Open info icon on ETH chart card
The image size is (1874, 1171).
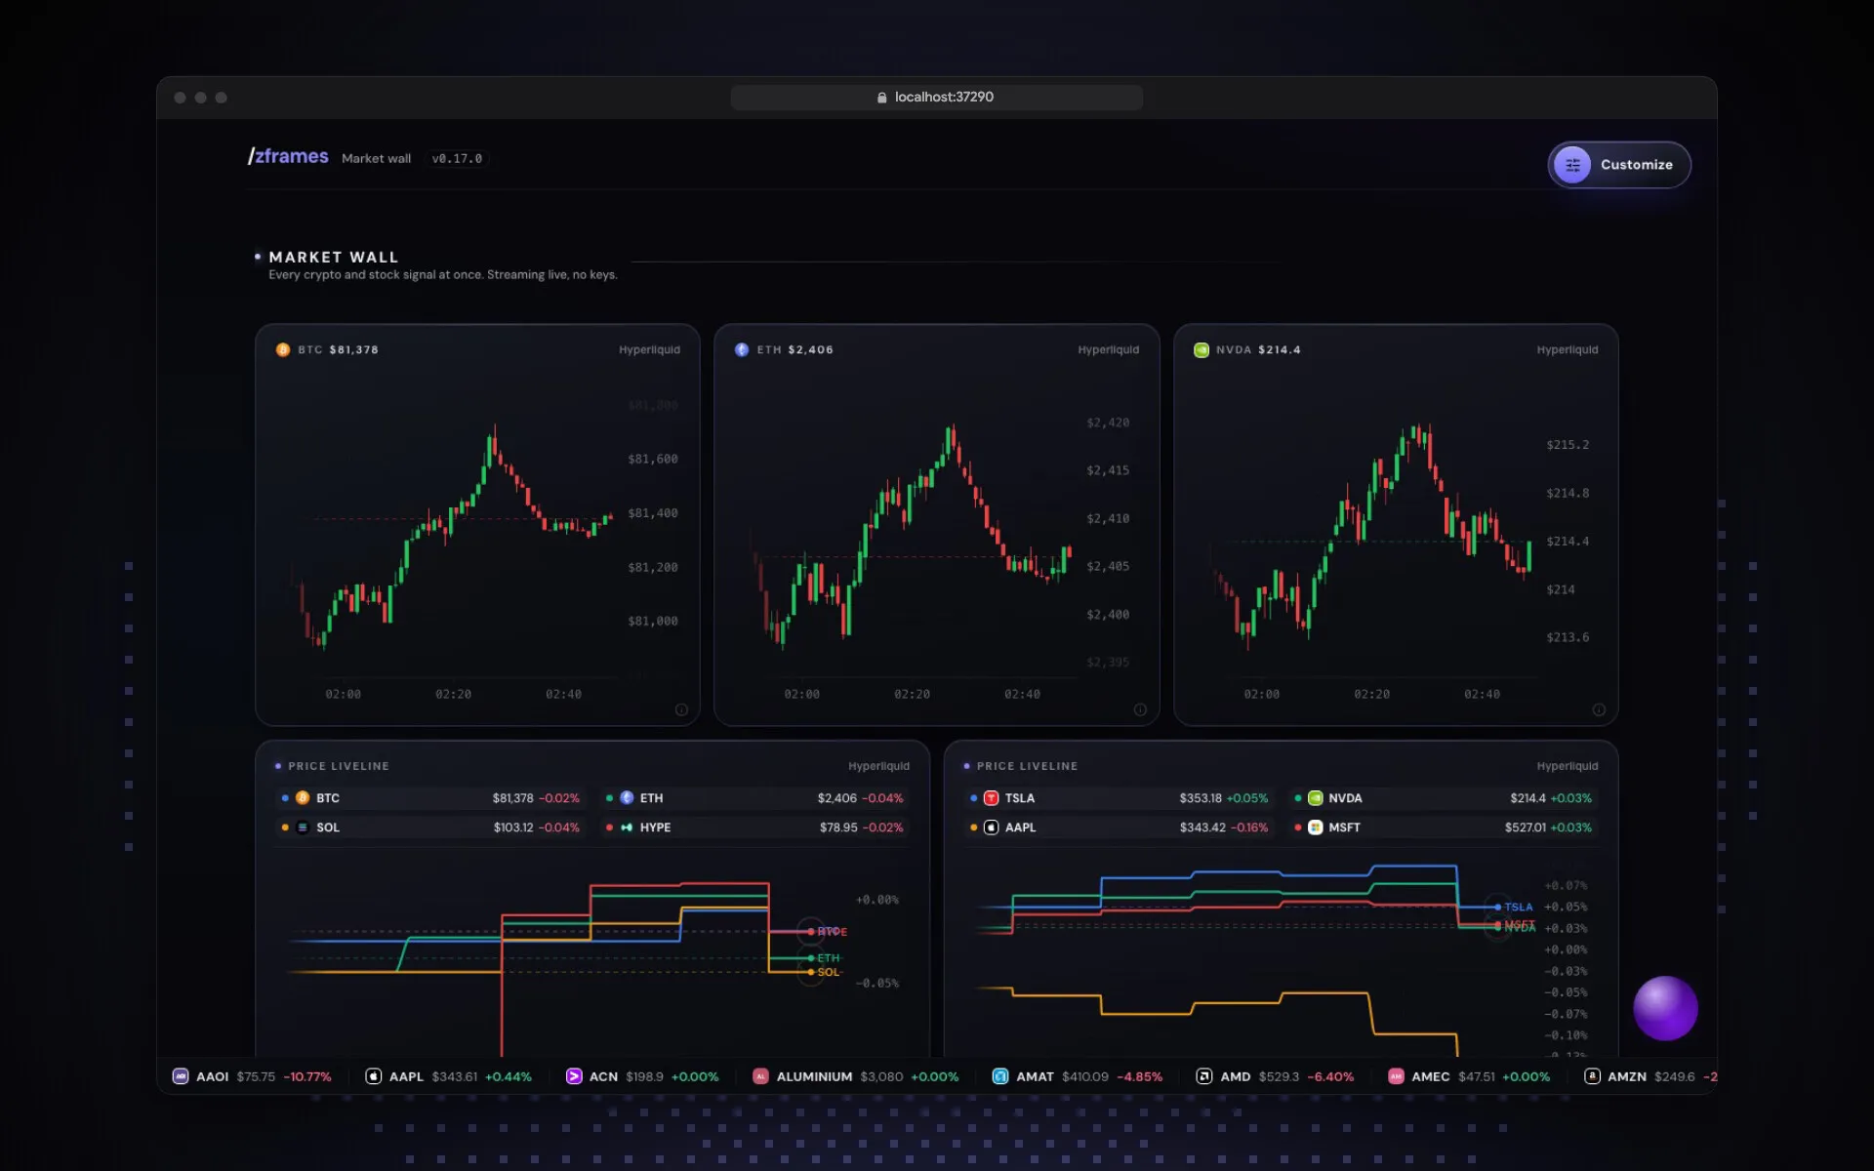[x=1140, y=709]
